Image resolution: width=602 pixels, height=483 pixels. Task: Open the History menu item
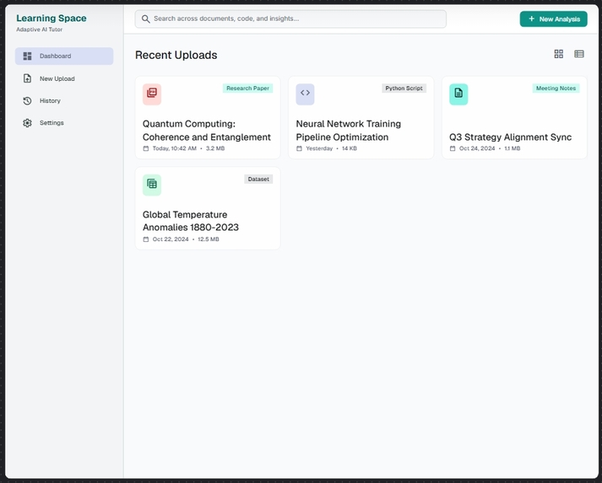tap(64, 101)
